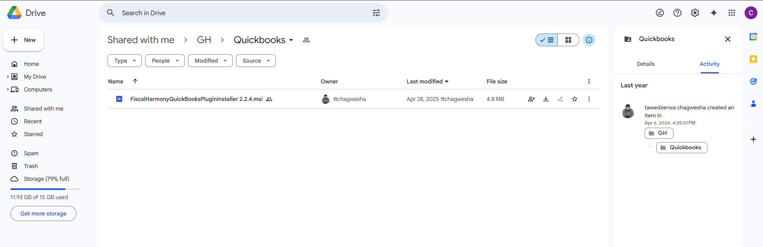Close the Quickbooks details panel
The width and height of the screenshot is (763, 247).
[728, 39]
